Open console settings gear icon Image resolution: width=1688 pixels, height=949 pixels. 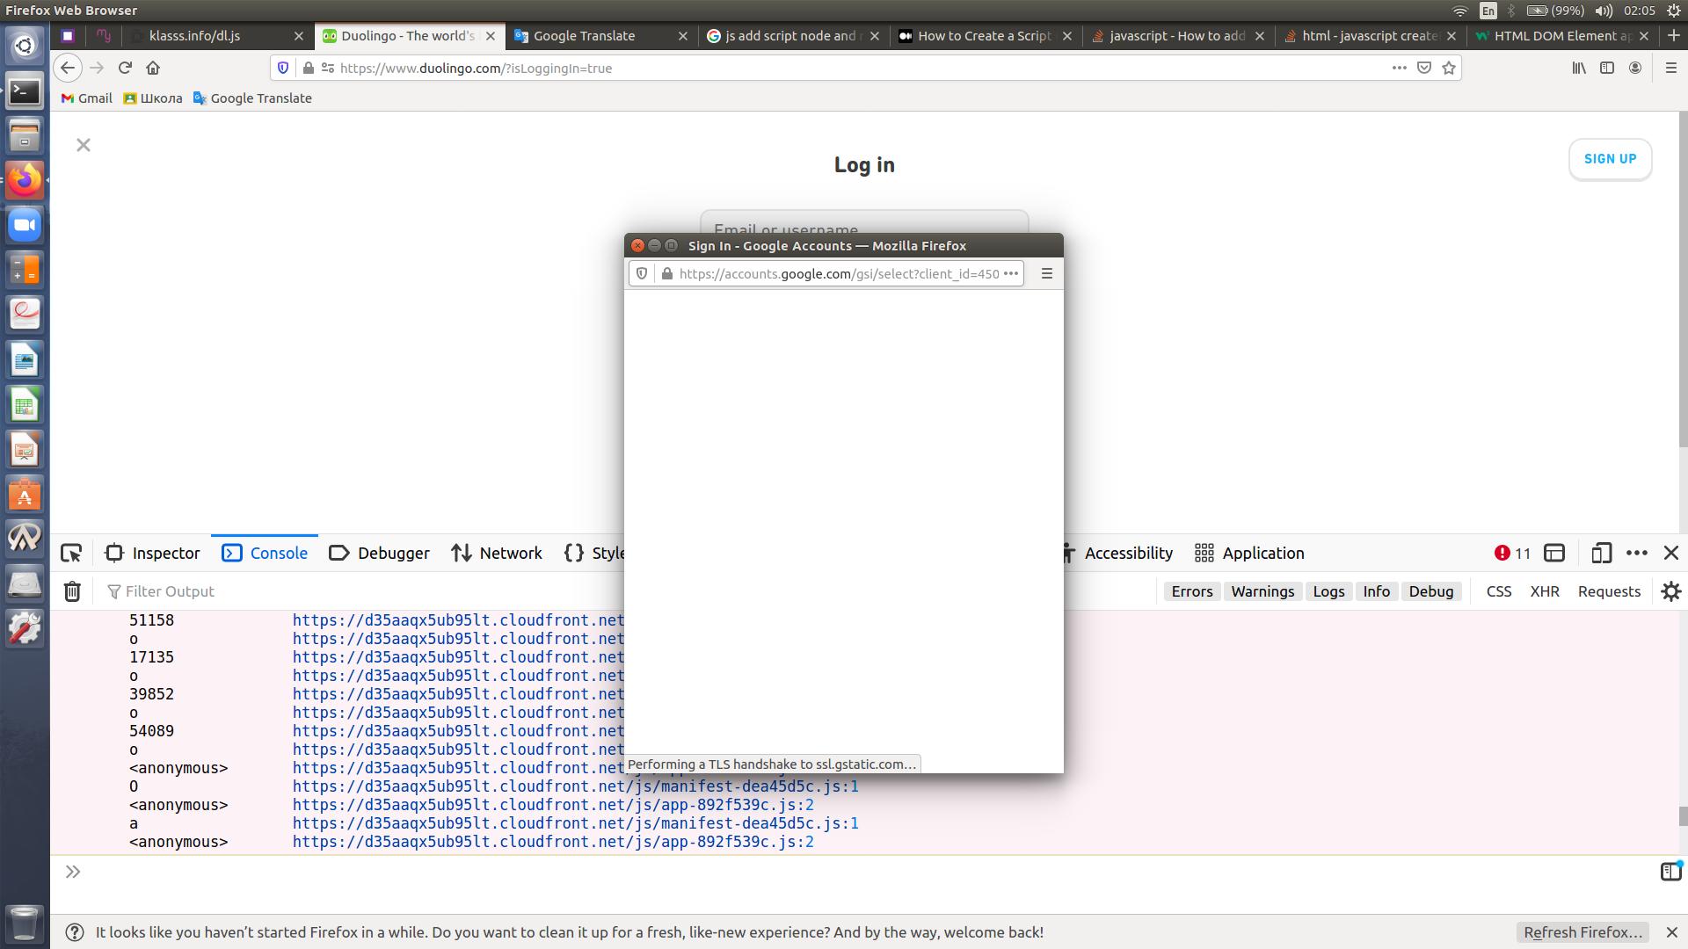point(1670,591)
